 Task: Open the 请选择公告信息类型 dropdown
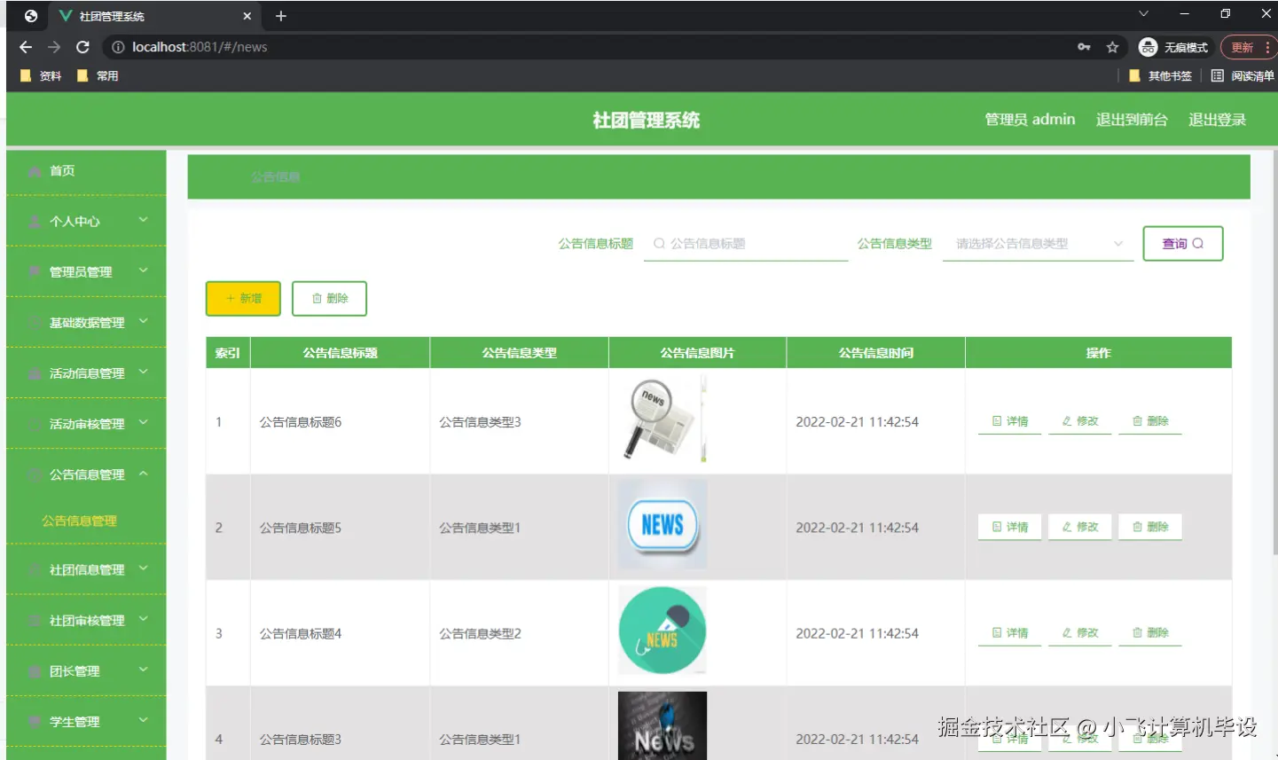1038,243
